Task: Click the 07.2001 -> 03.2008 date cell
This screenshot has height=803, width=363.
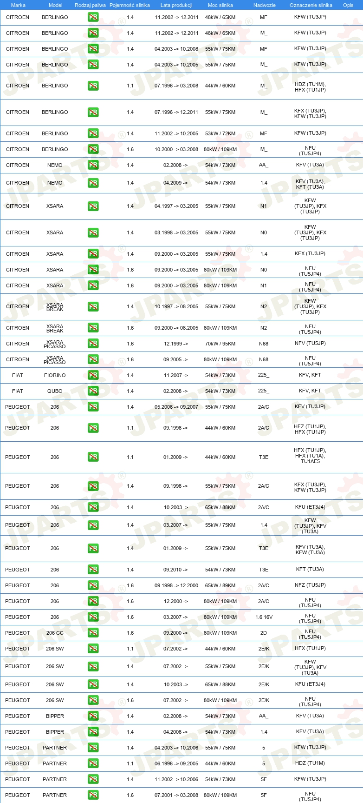Action: coord(176,795)
